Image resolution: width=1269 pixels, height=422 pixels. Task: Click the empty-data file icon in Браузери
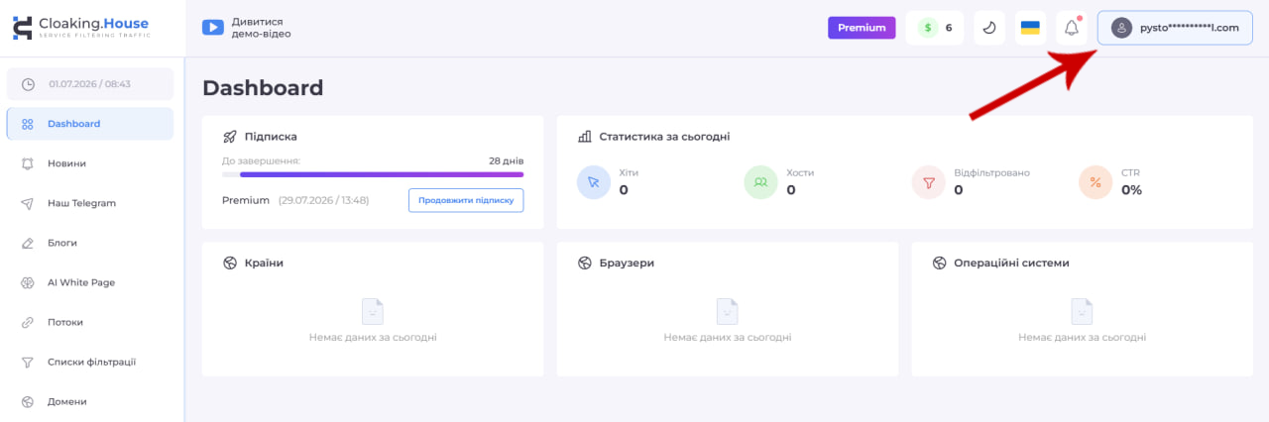(x=727, y=311)
